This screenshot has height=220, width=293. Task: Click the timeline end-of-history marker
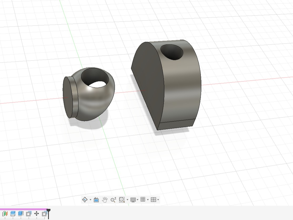49,214
